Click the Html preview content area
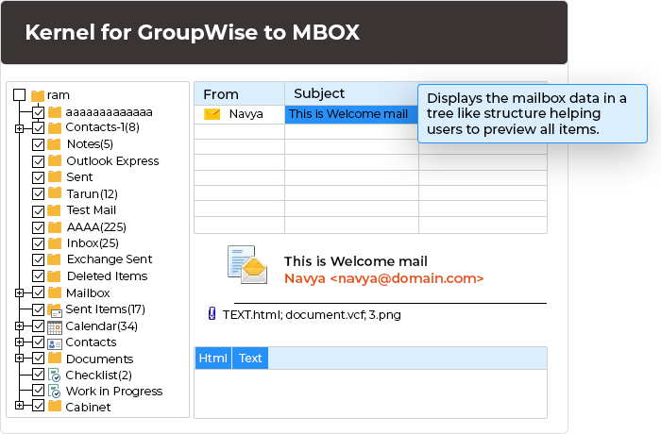The width and height of the screenshot is (661, 434). (370, 393)
